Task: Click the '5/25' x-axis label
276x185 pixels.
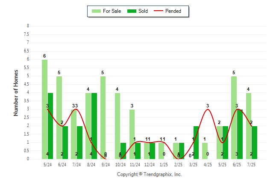Action: coord(222,165)
